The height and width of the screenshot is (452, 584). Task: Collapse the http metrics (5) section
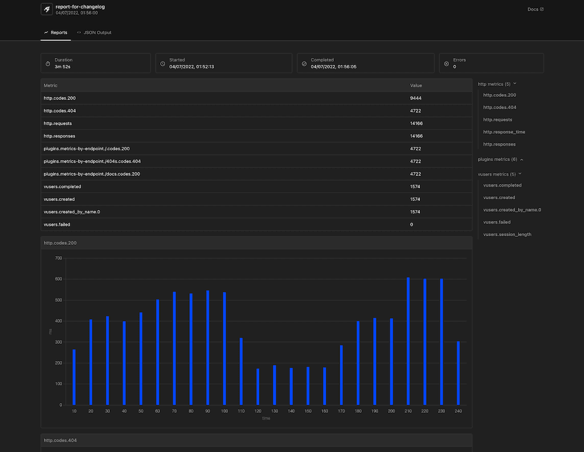click(513, 84)
